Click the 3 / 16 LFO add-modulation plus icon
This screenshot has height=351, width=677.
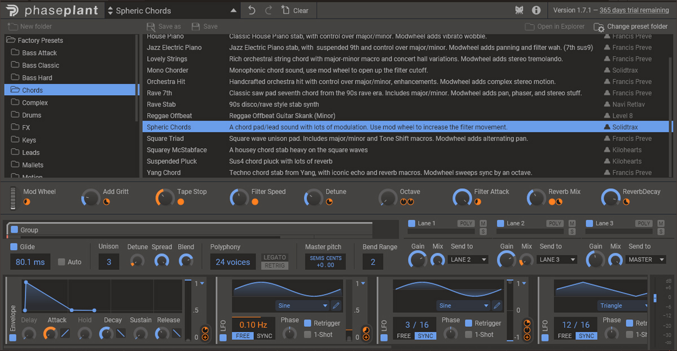[527, 337]
